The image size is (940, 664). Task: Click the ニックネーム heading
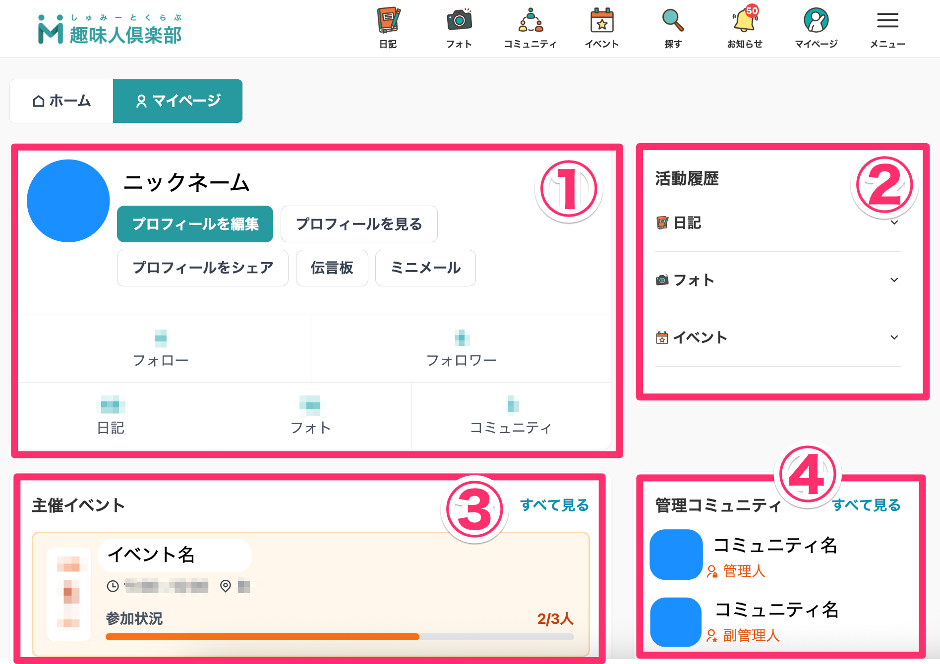click(186, 182)
